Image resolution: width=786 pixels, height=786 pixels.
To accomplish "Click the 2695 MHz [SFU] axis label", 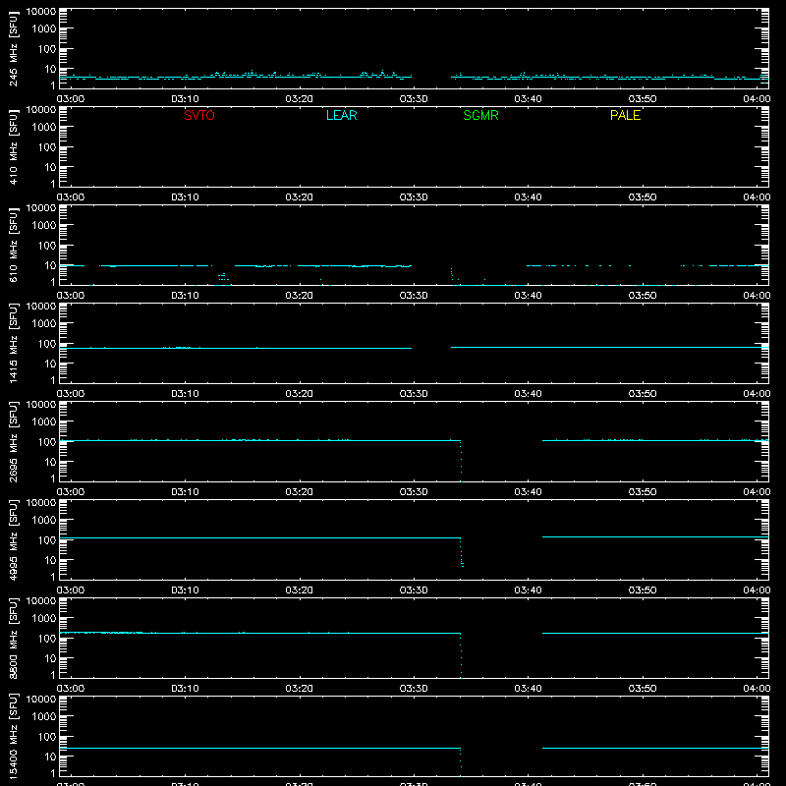I will pyautogui.click(x=13, y=441).
